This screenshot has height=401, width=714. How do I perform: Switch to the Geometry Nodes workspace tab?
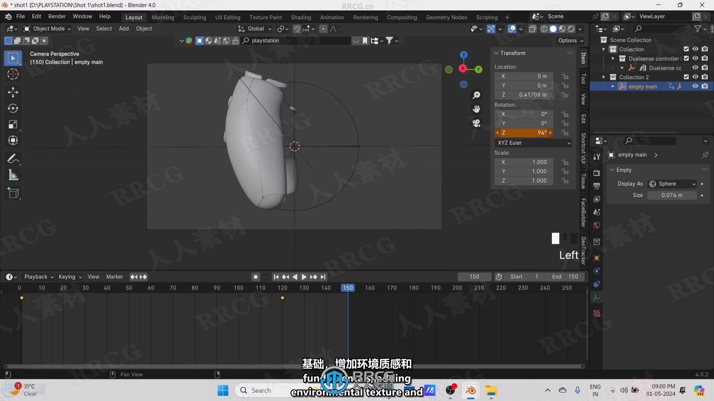point(446,17)
